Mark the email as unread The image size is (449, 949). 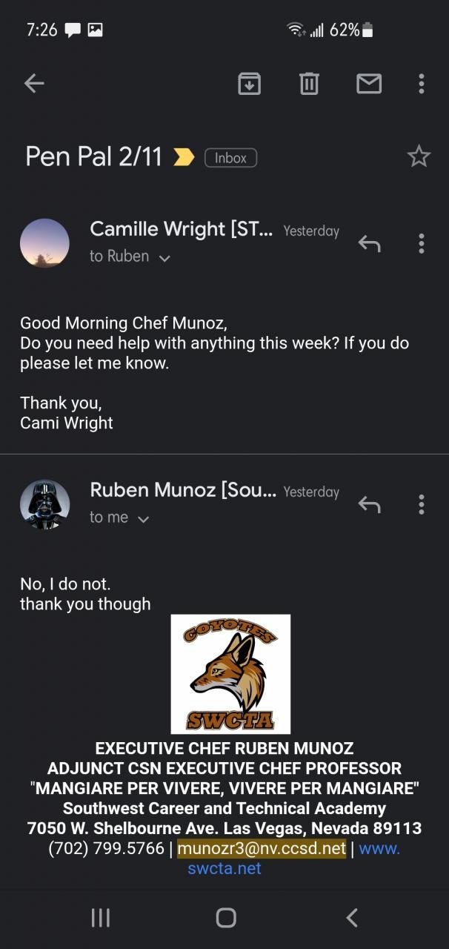point(369,84)
